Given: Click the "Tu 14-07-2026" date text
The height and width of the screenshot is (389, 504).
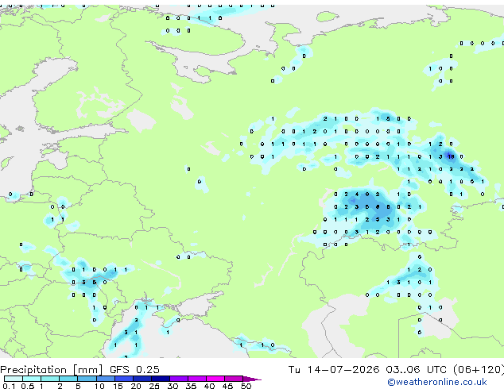Looking at the screenshot, I should tap(334, 370).
